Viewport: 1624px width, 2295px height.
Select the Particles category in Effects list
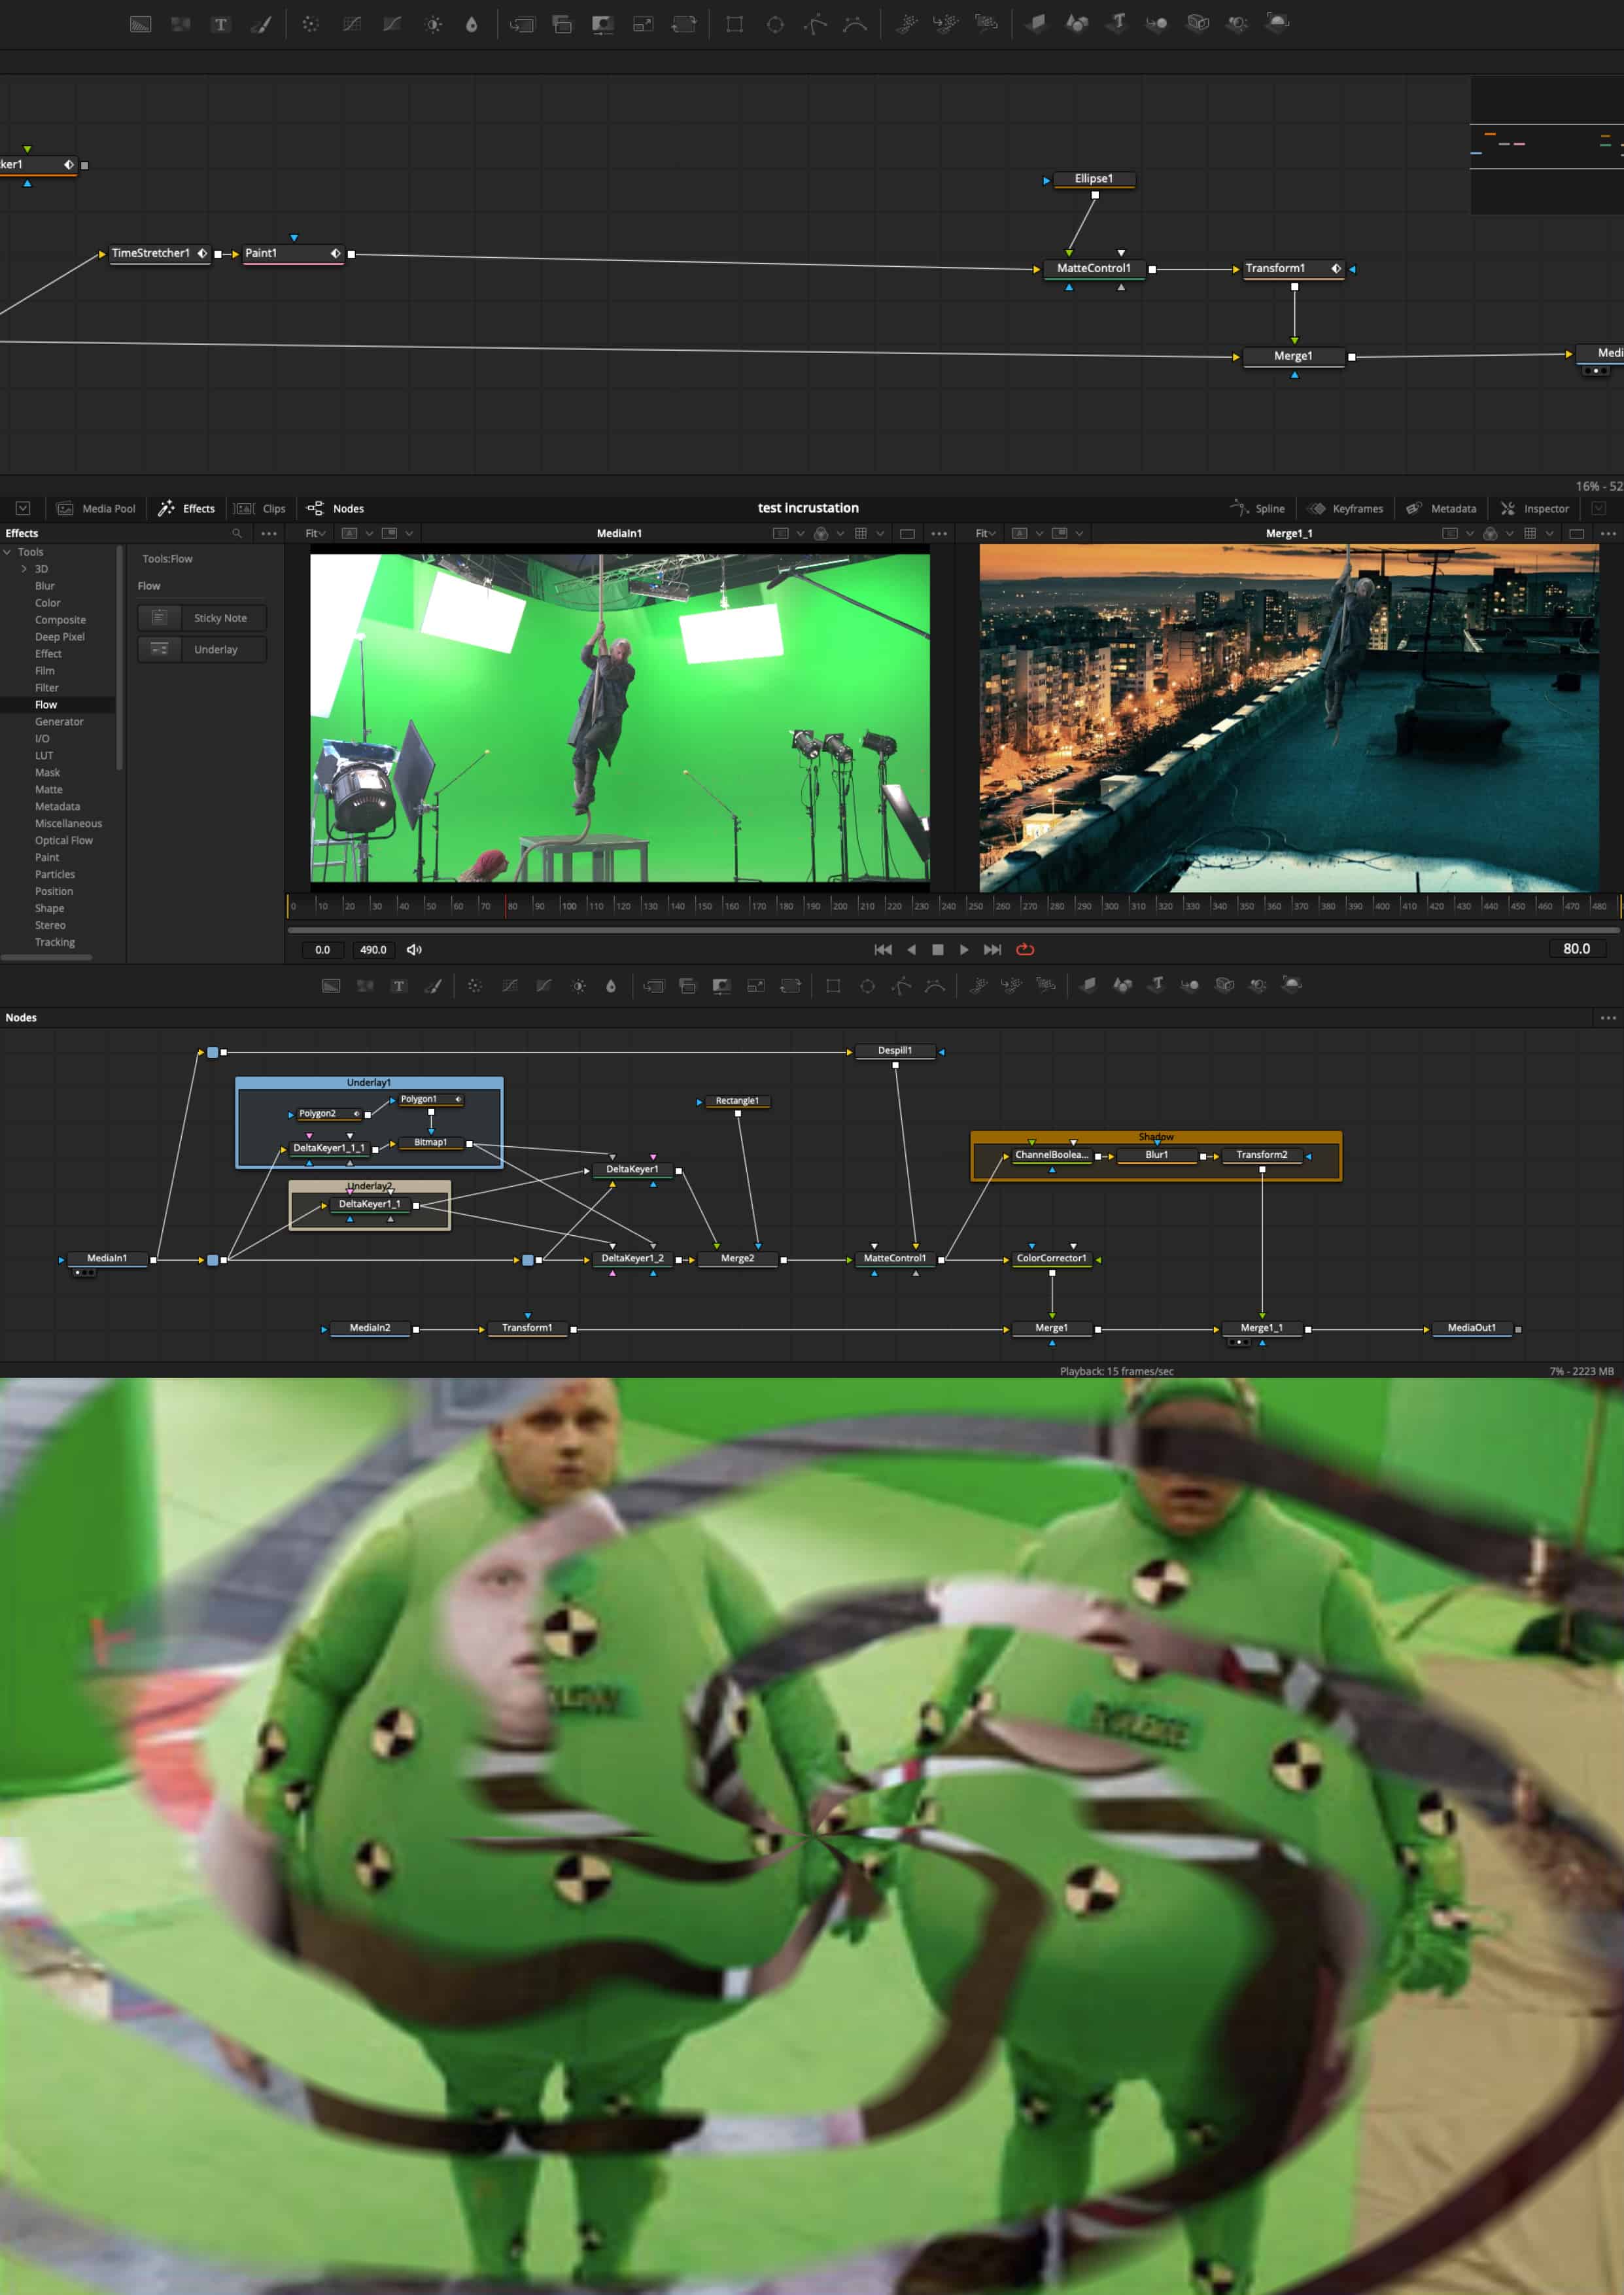[55, 874]
